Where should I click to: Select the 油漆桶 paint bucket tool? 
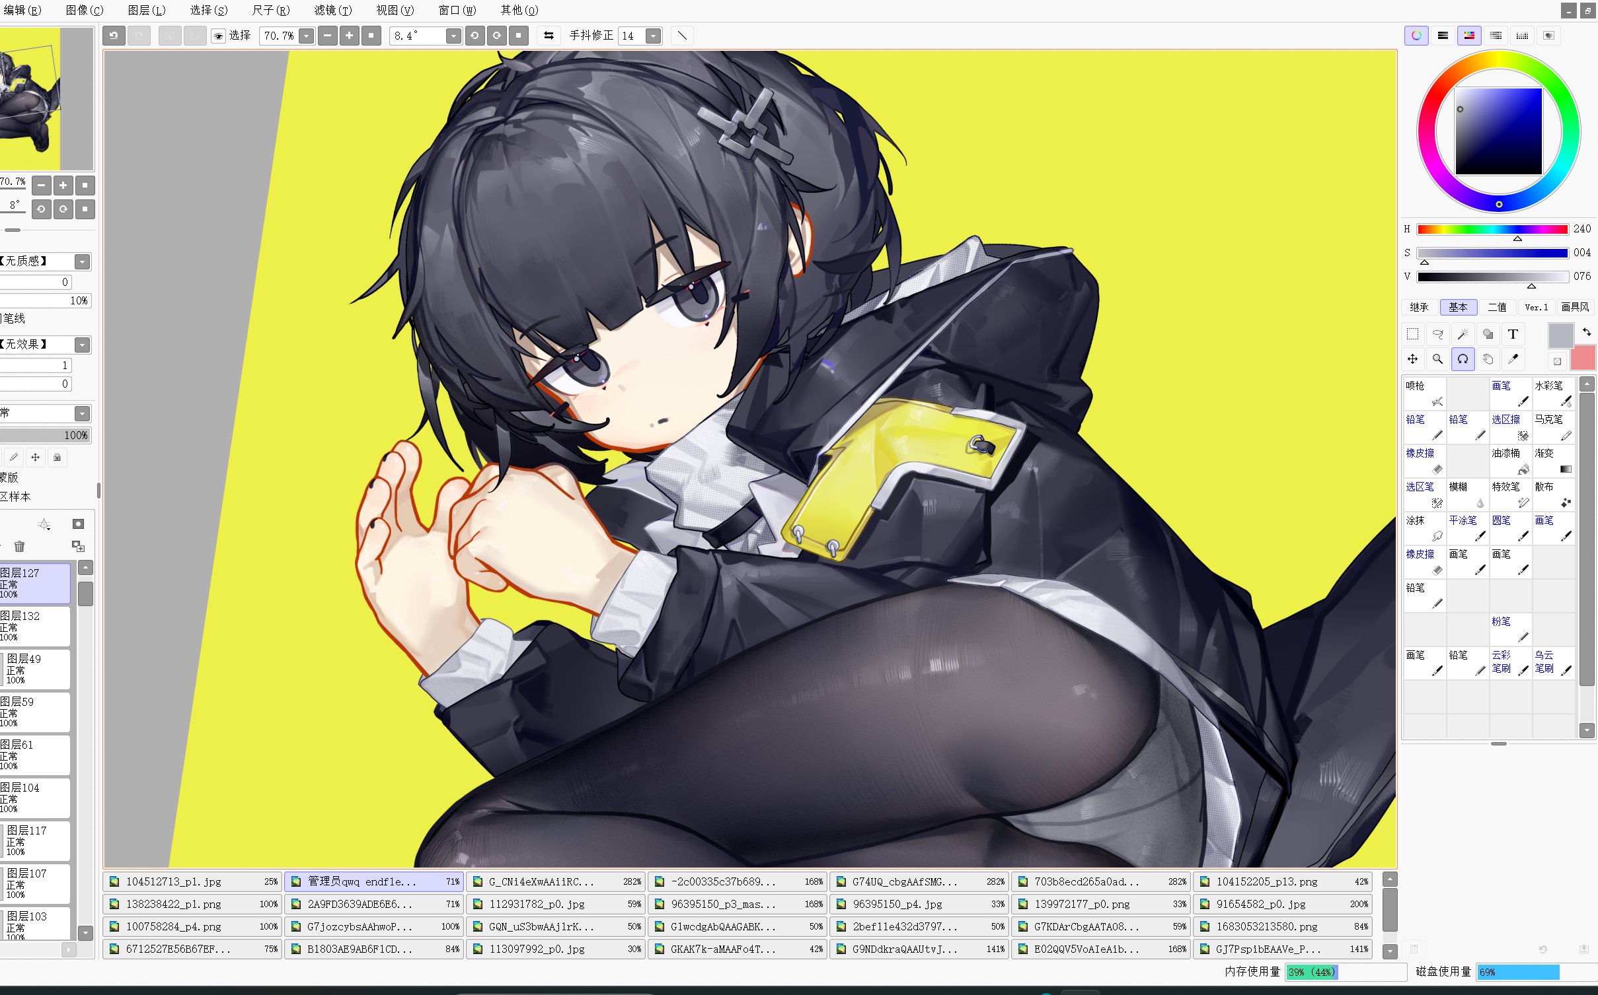[1509, 460]
